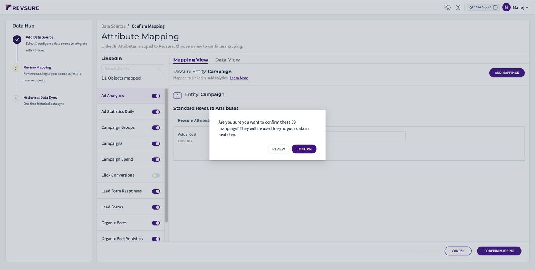Toggle the Organic Post Analytics switch
Screen dimensions: 535x270
click(x=156, y=239)
